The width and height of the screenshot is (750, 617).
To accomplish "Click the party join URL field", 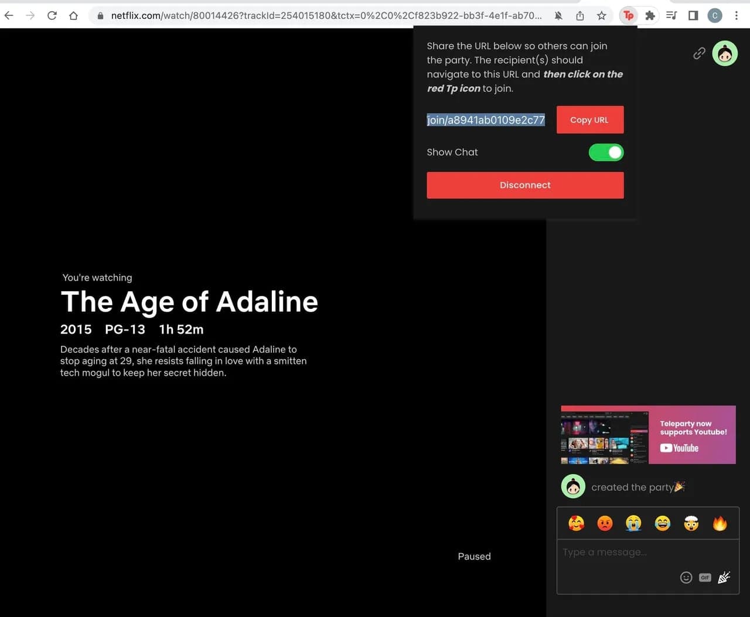I will (486, 120).
